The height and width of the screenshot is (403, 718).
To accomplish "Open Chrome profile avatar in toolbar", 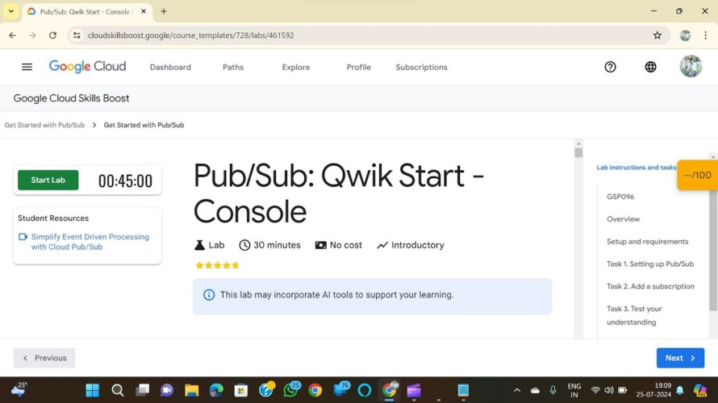I will tap(685, 35).
